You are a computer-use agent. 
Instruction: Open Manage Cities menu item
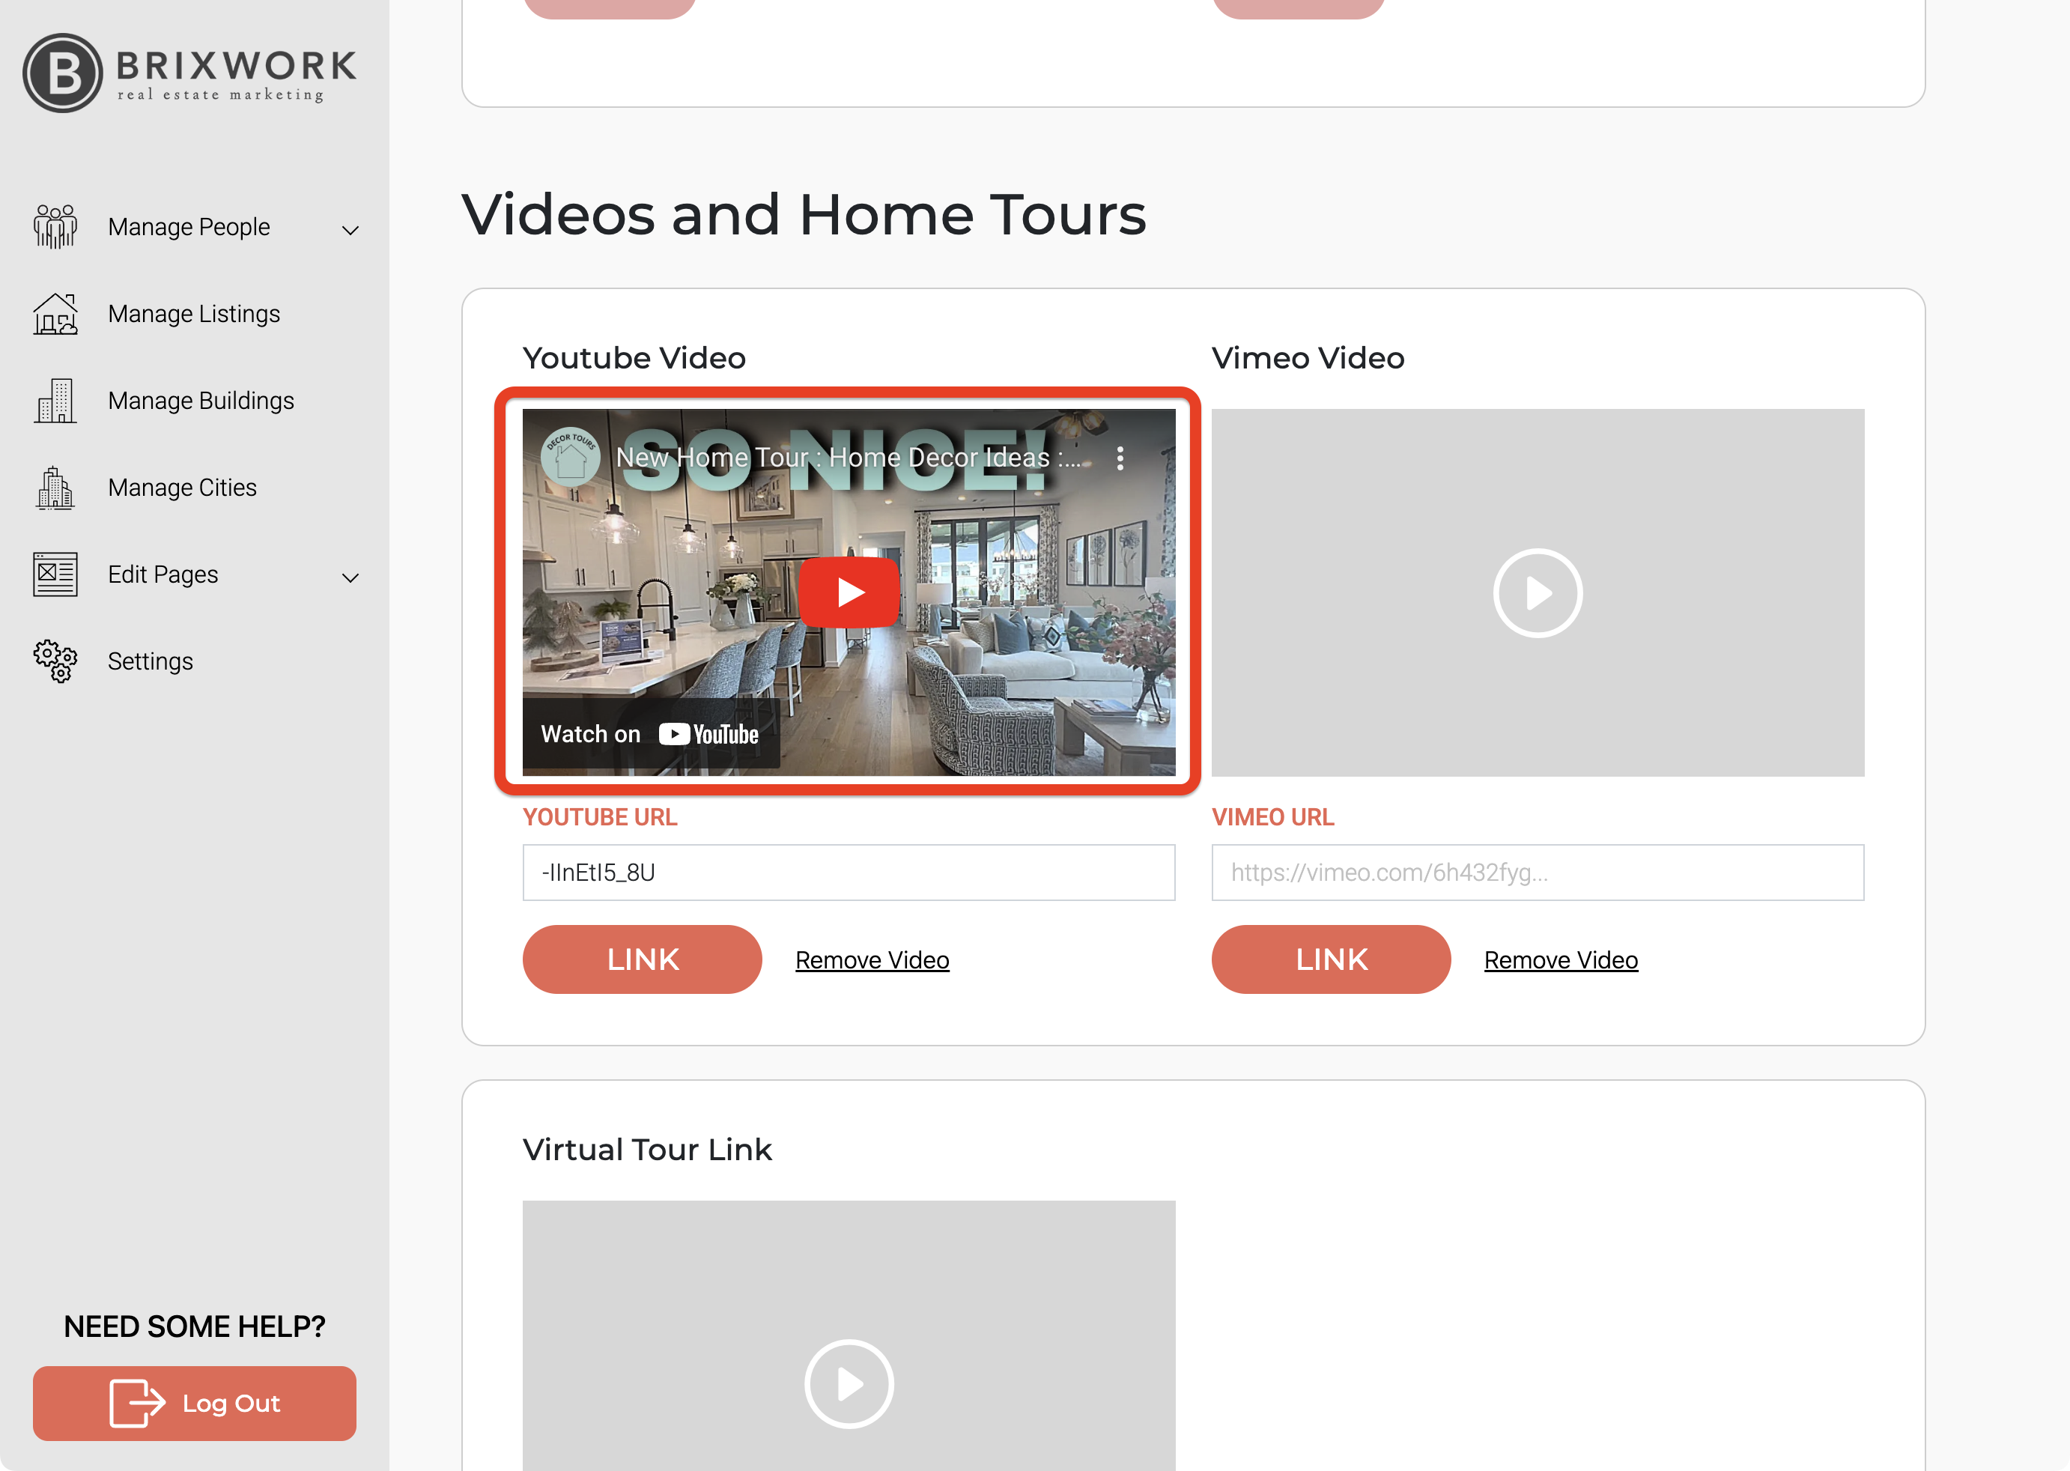point(182,488)
